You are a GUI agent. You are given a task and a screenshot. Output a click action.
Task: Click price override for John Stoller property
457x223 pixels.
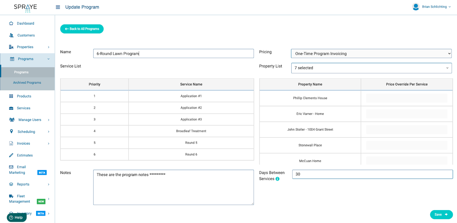tap(407, 130)
